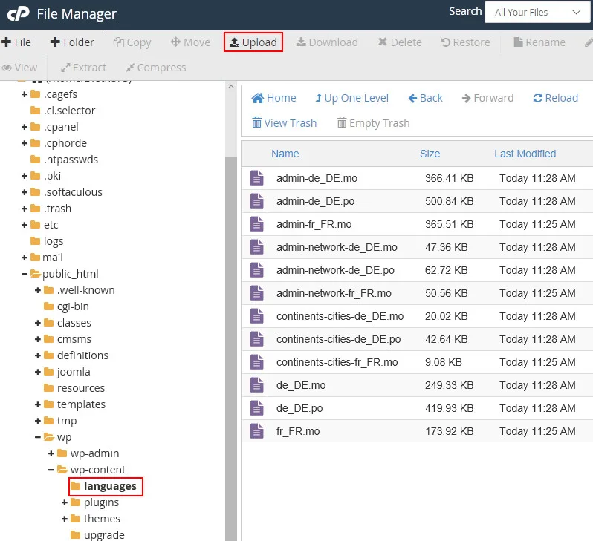Sort files by Name column

click(x=285, y=154)
